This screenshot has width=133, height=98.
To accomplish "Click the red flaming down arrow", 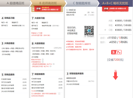I will [x=115, y=75].
